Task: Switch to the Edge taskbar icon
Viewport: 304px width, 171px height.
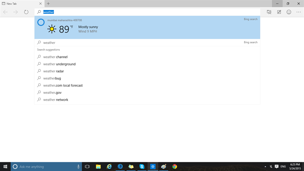Action: pyautogui.click(x=153, y=167)
